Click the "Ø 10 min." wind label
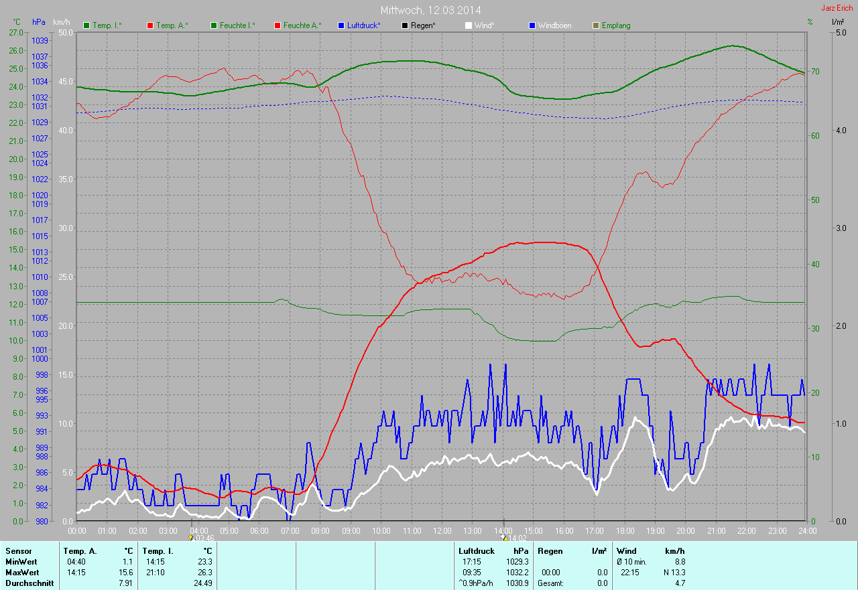This screenshot has width=858, height=590. point(631,562)
